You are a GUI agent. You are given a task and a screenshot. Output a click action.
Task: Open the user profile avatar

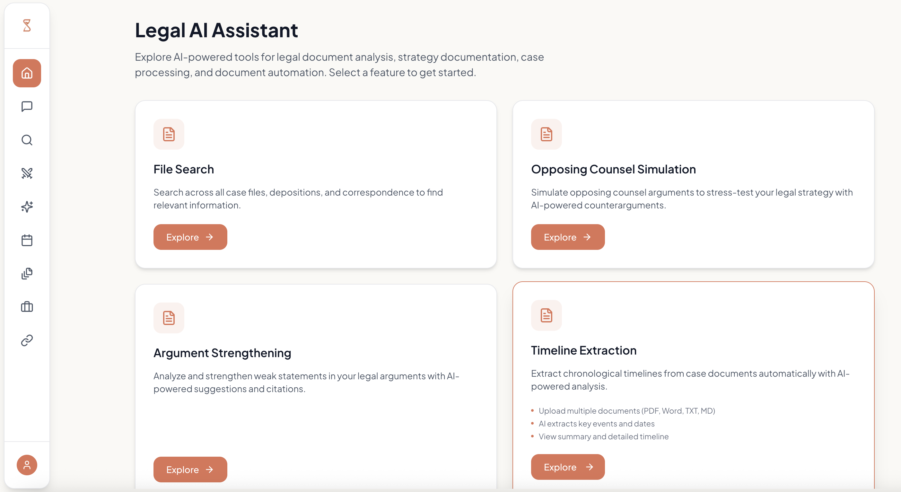27,465
